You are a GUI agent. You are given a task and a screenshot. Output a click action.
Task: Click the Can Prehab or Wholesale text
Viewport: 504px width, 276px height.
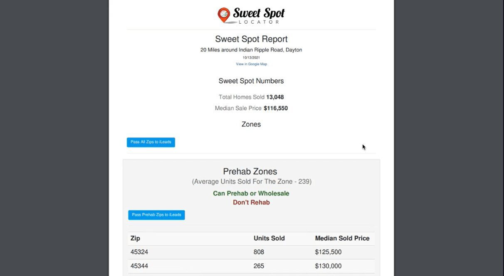point(251,193)
